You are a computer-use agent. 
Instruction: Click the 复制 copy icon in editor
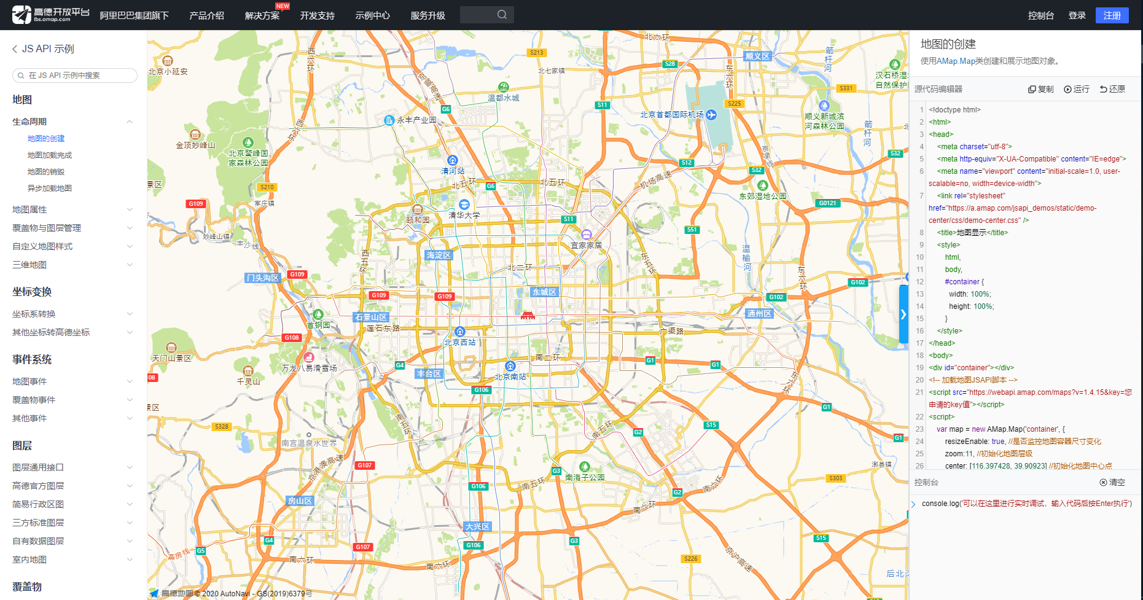pyautogui.click(x=1032, y=90)
